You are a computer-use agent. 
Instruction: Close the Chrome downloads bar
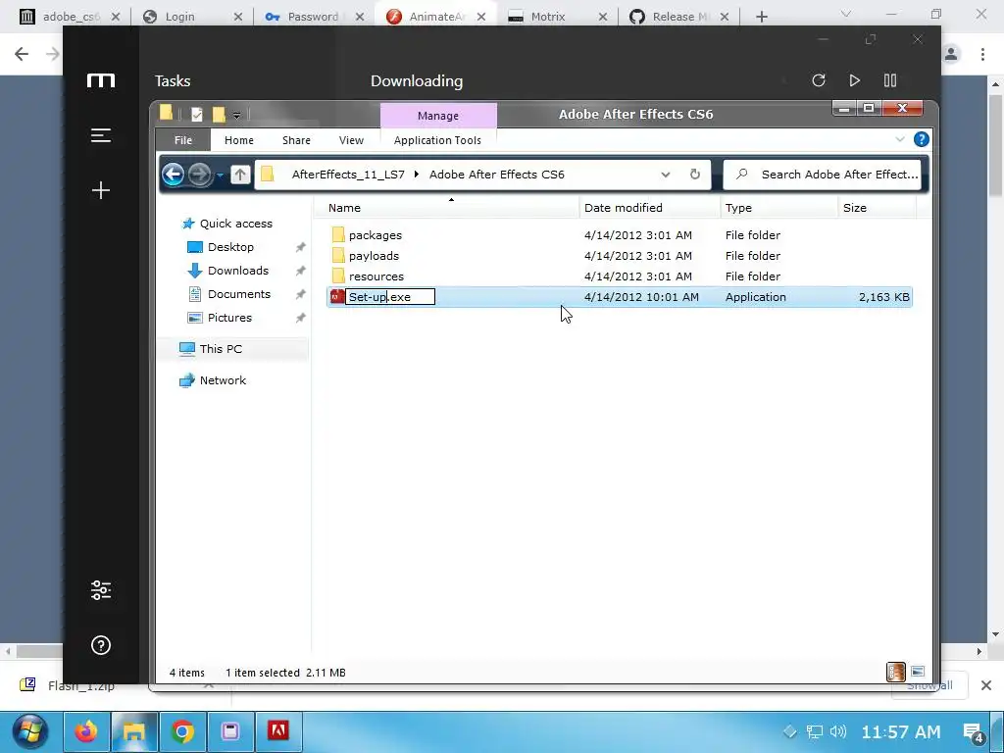tap(986, 685)
